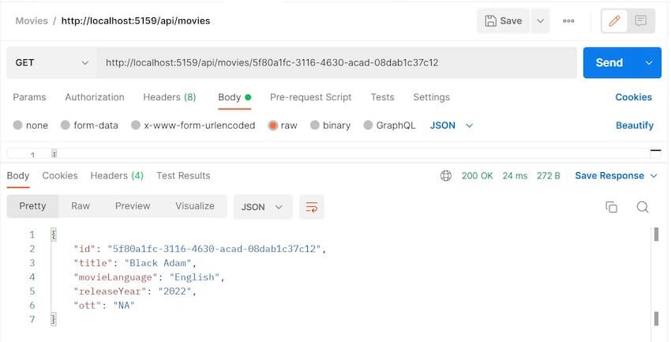
Task: Select the raw body radio button
Action: (272, 126)
